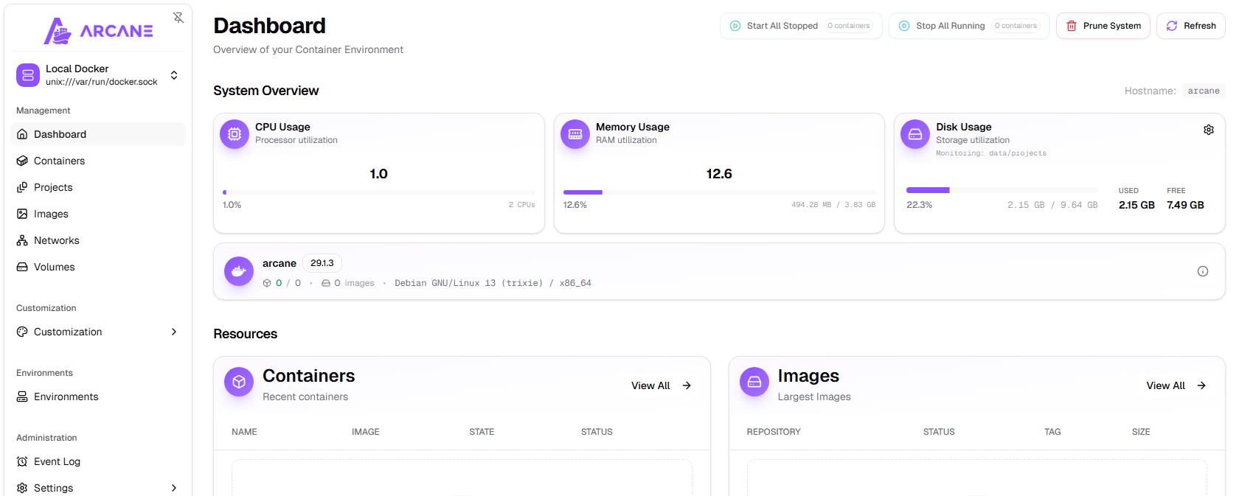Click the Memory Usage RAM icon
The width and height of the screenshot is (1239, 496).
click(x=575, y=134)
